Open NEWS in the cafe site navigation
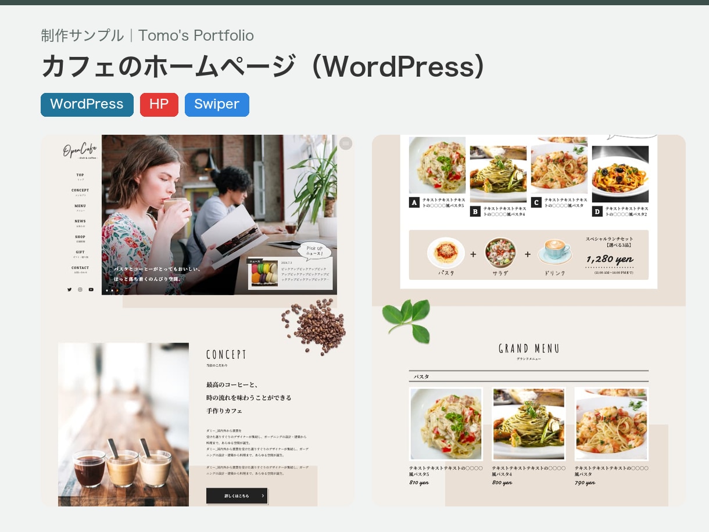Image resolution: width=709 pixels, height=532 pixels. coord(80,222)
